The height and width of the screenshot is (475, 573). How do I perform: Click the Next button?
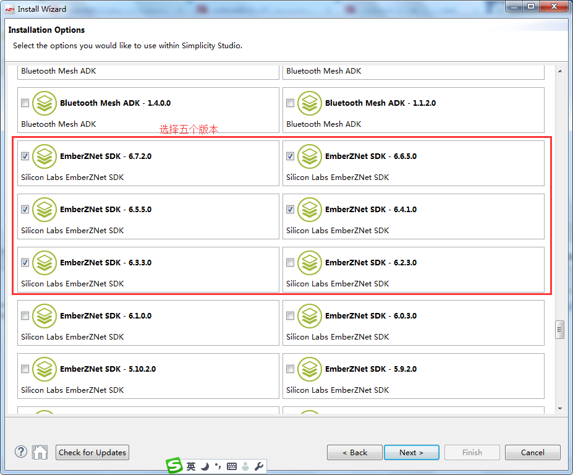(x=412, y=452)
